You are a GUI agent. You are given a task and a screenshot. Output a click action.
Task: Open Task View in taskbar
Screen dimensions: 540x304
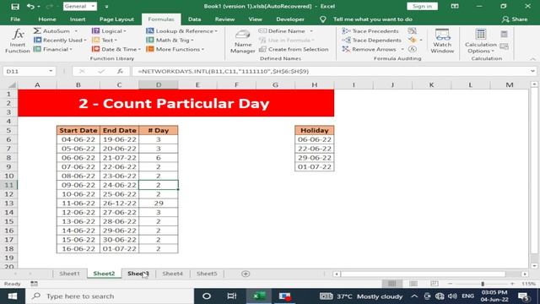pyautogui.click(x=232, y=296)
